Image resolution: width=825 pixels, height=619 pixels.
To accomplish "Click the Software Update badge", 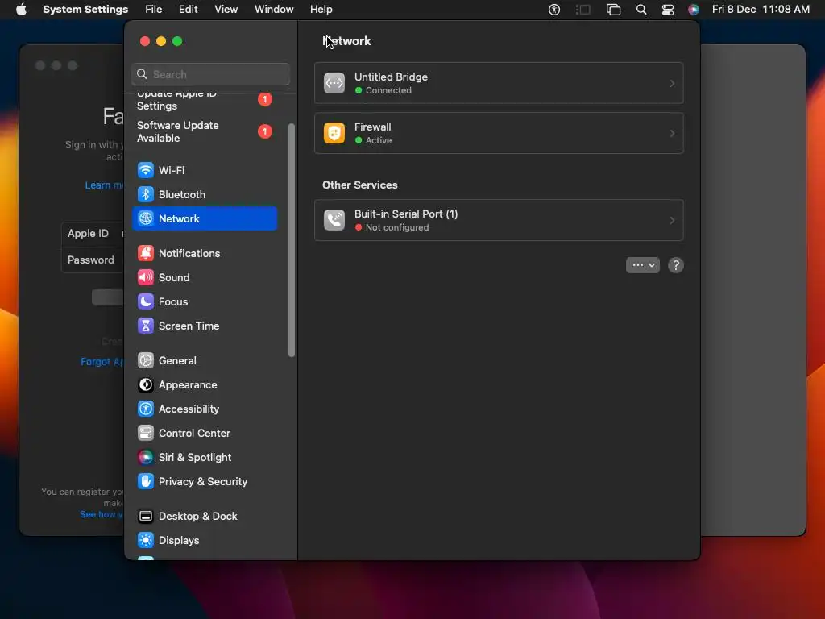I will (264, 131).
